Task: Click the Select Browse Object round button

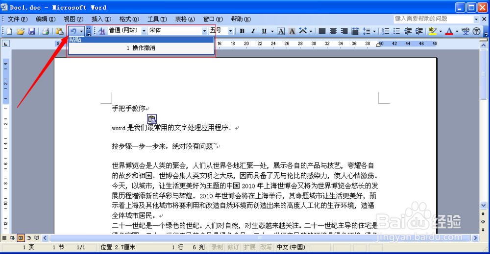Action: click(x=483, y=222)
